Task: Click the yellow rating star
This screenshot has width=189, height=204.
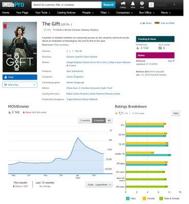Action: coord(116,113)
